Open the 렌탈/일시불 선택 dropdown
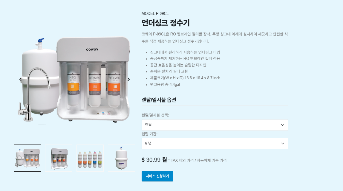The width and height of the screenshot is (343, 191). tap(215, 125)
